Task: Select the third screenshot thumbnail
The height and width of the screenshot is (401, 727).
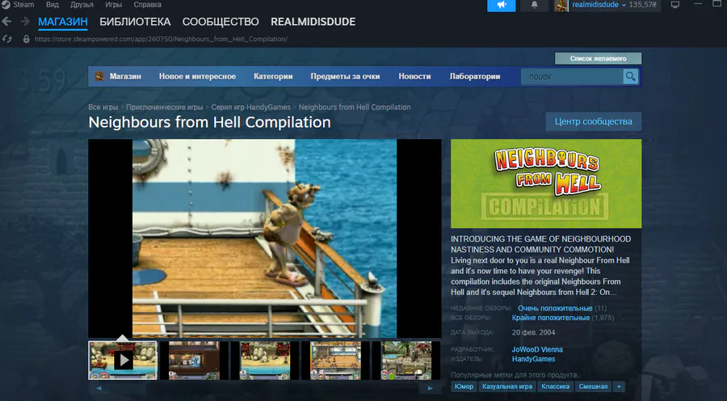Action: click(x=265, y=361)
